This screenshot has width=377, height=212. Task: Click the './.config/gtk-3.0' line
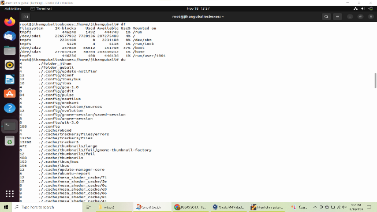(x=59, y=122)
